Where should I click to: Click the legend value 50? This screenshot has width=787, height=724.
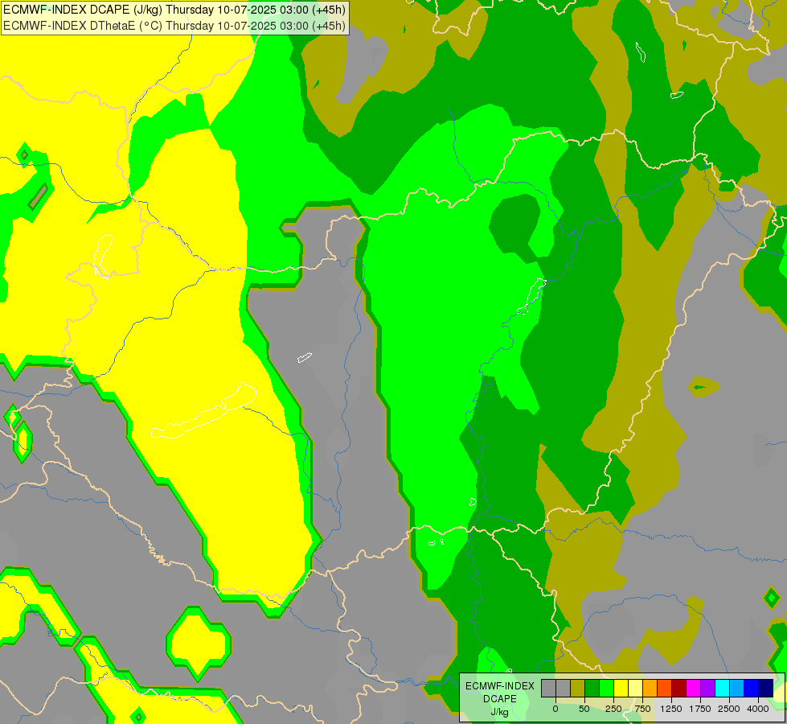tap(584, 709)
